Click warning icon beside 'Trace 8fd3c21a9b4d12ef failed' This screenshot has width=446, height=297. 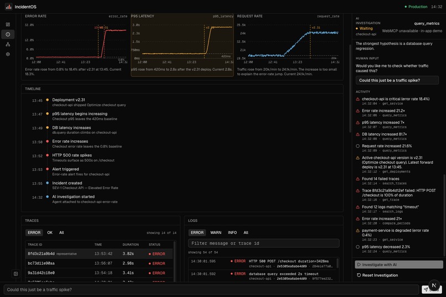coord(358,191)
